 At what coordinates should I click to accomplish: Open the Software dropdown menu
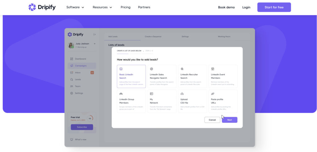click(x=75, y=7)
